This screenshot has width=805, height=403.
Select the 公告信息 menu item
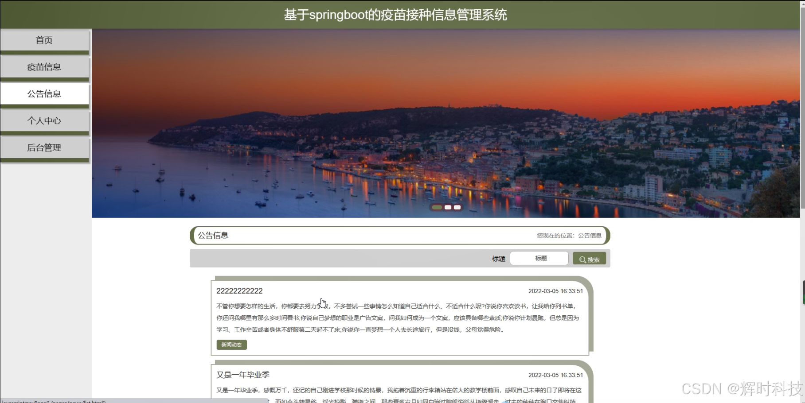point(44,94)
